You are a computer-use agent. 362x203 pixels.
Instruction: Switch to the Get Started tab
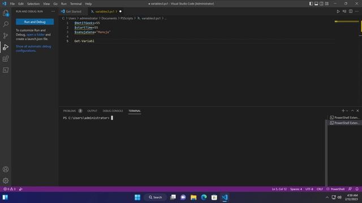(x=74, y=11)
